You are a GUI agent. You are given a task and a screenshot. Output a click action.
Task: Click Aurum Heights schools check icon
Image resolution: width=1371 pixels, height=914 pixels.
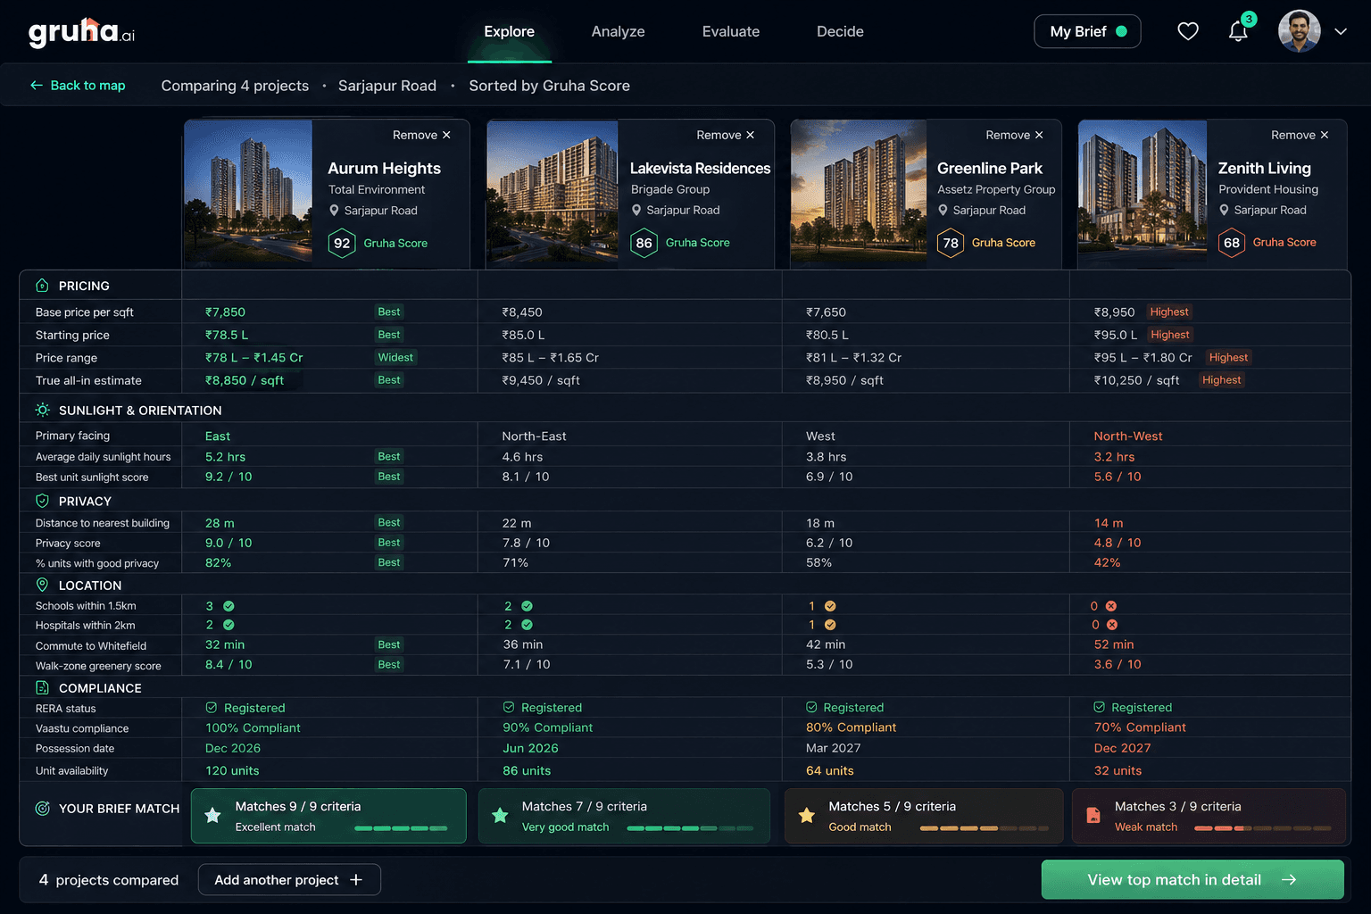pos(228,606)
